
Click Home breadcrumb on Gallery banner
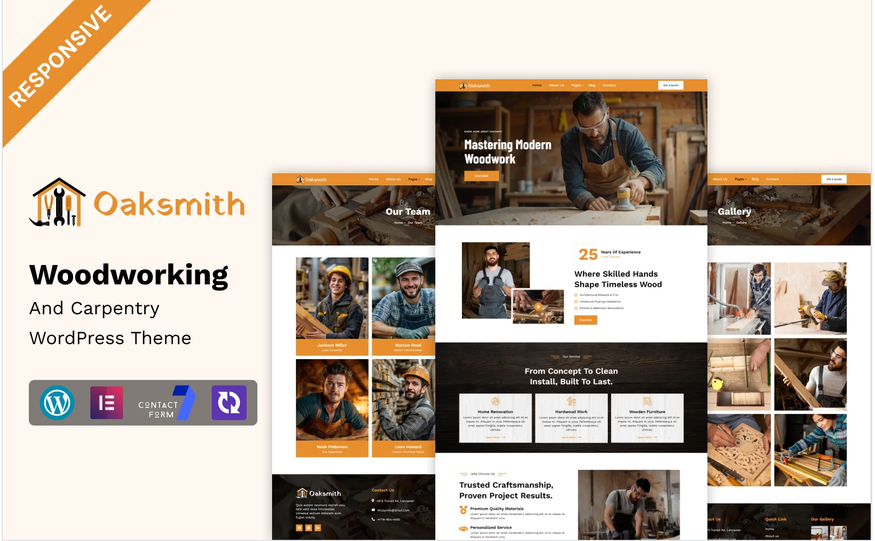click(727, 223)
